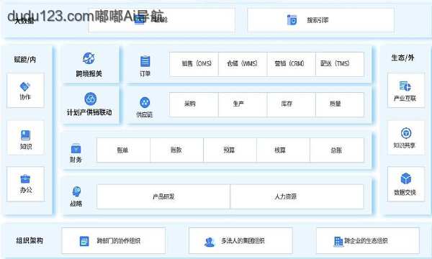Open the 战略 head brain icon
Viewport: 432px width, 259px height.
coord(76,191)
